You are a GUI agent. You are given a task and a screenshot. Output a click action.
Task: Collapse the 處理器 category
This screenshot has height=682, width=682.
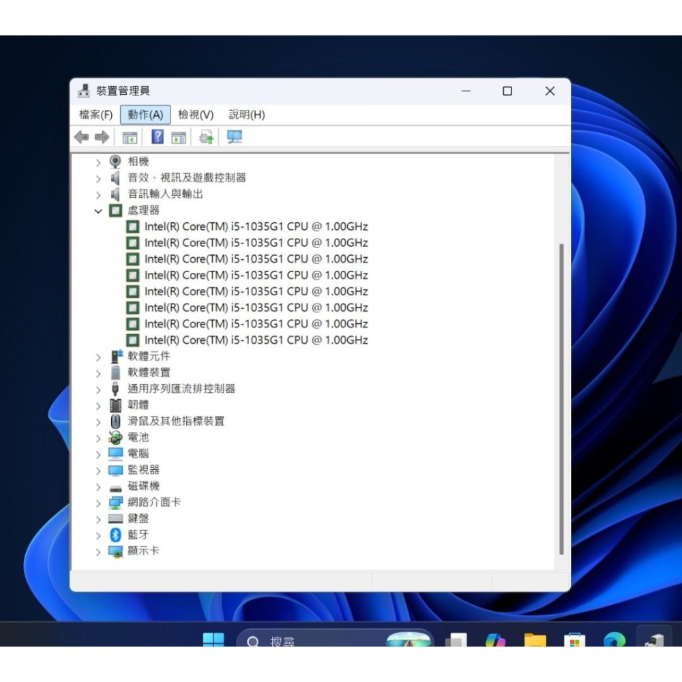tap(98, 211)
